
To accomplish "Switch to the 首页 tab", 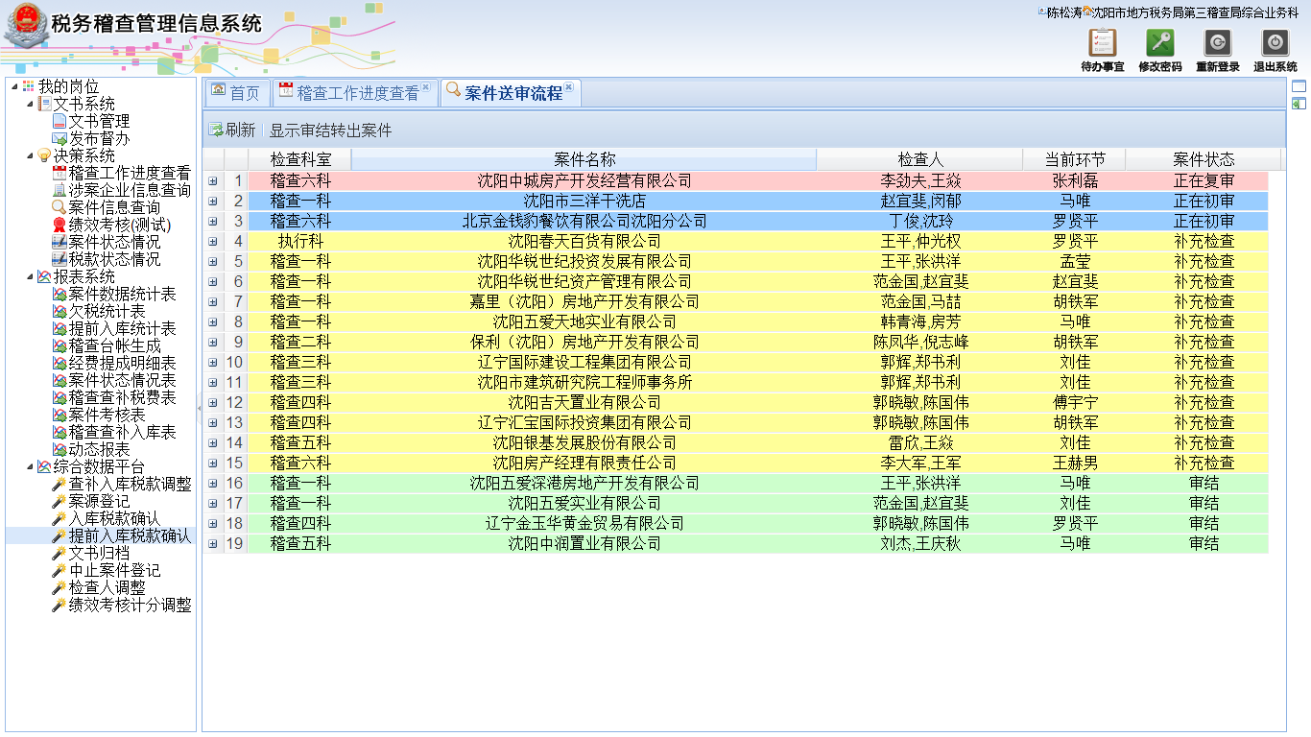I will [236, 93].
